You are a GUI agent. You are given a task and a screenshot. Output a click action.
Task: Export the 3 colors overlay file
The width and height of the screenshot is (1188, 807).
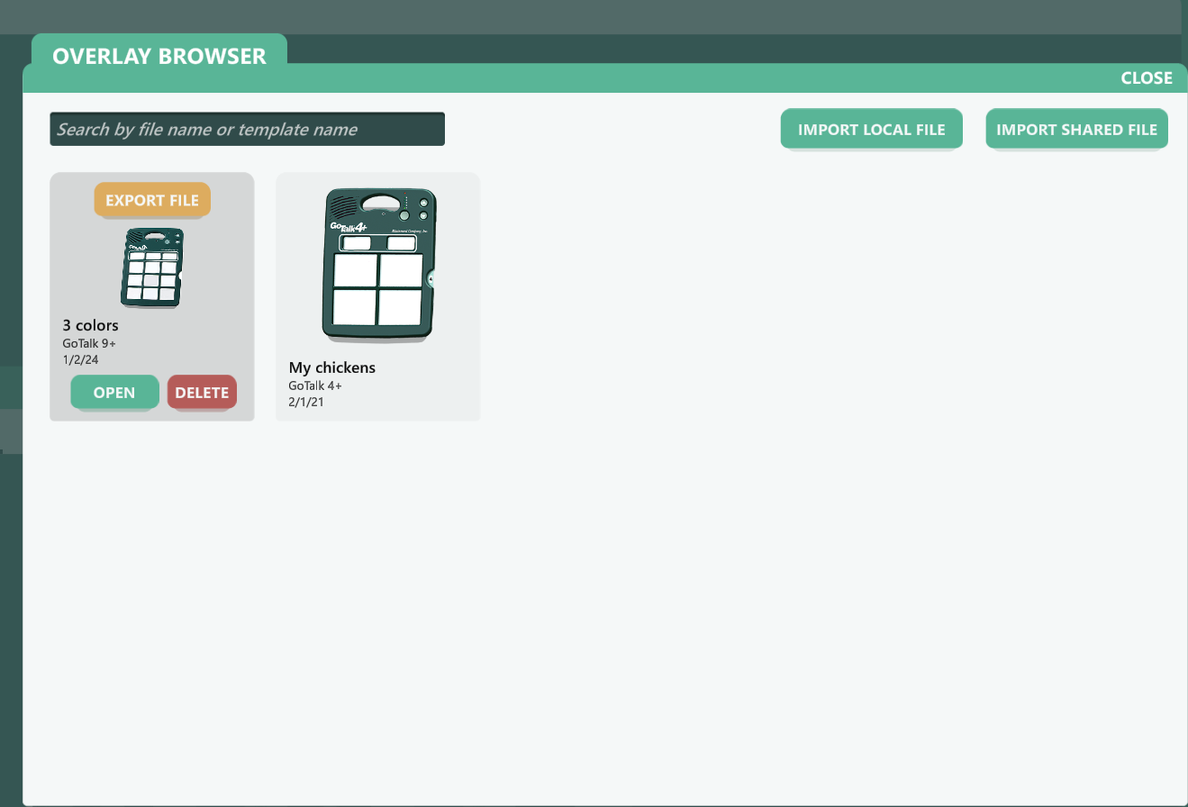(x=152, y=200)
